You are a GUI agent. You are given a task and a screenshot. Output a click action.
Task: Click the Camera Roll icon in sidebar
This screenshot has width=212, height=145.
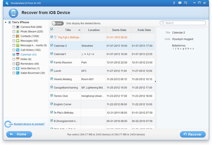(18, 27)
